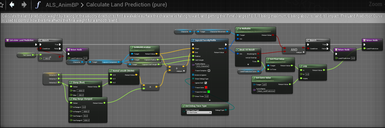This screenshot has height=128, width=385.
Task: Open the Show Trace Type dropdown
Action: pyautogui.click(x=199, y=112)
